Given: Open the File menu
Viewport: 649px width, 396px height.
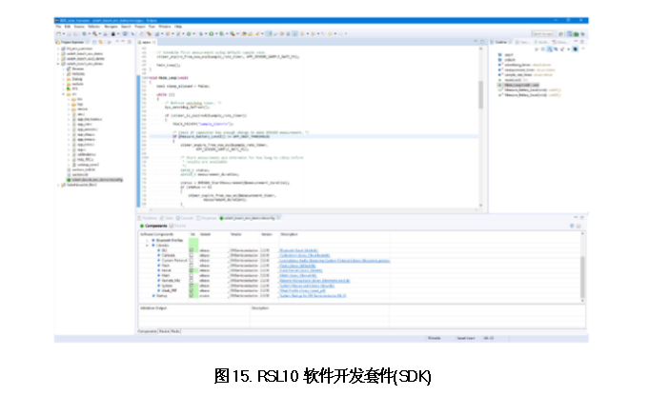Looking at the screenshot, I should (x=58, y=27).
